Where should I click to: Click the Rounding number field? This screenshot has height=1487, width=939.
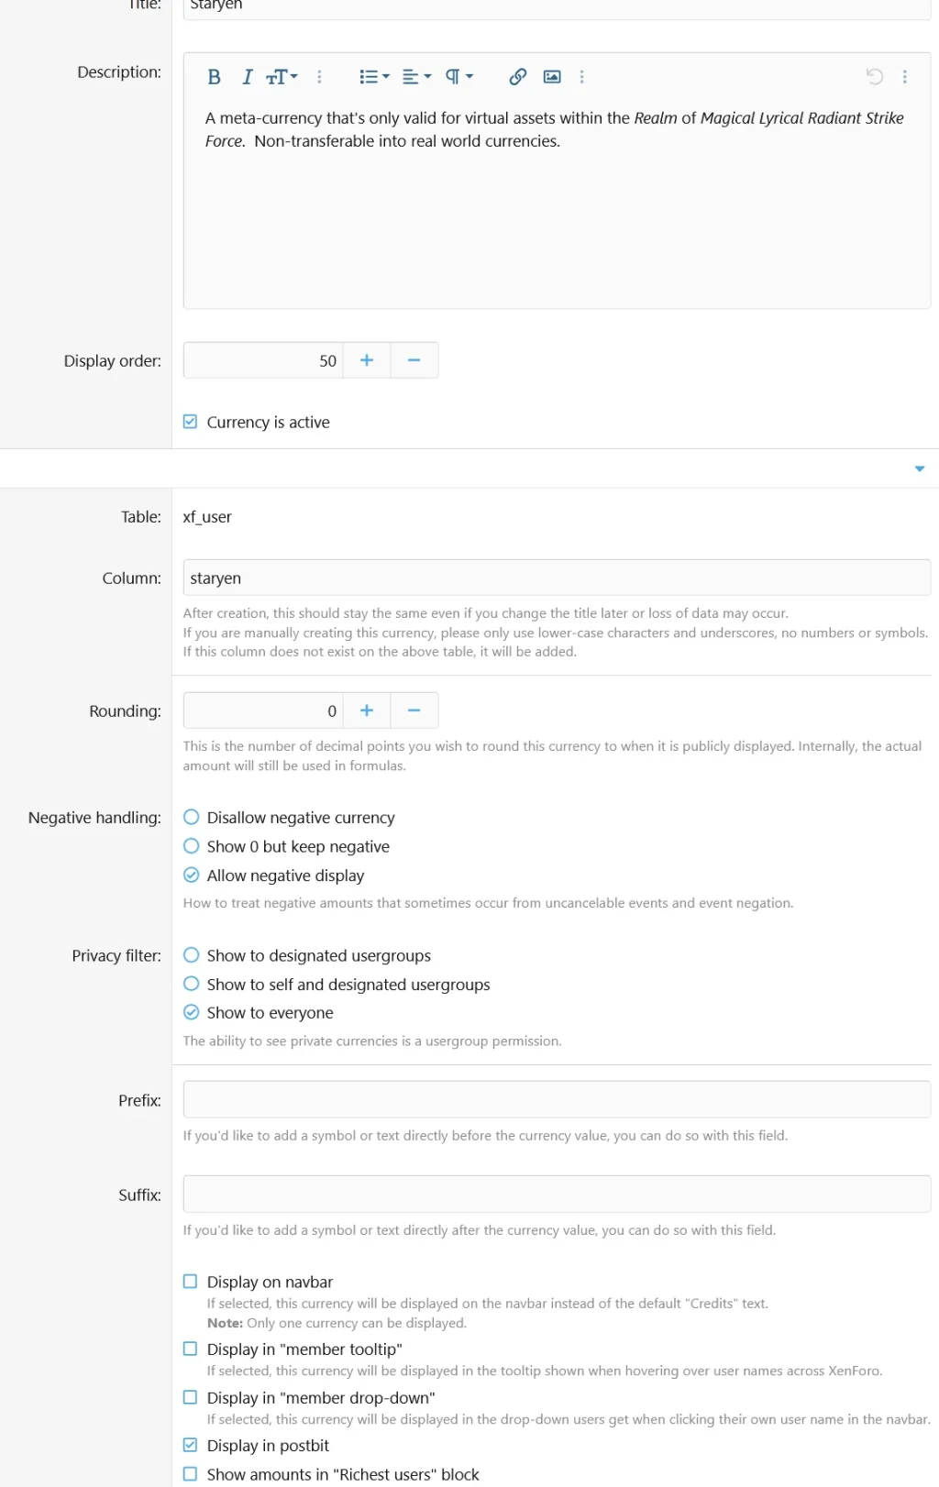coord(263,710)
